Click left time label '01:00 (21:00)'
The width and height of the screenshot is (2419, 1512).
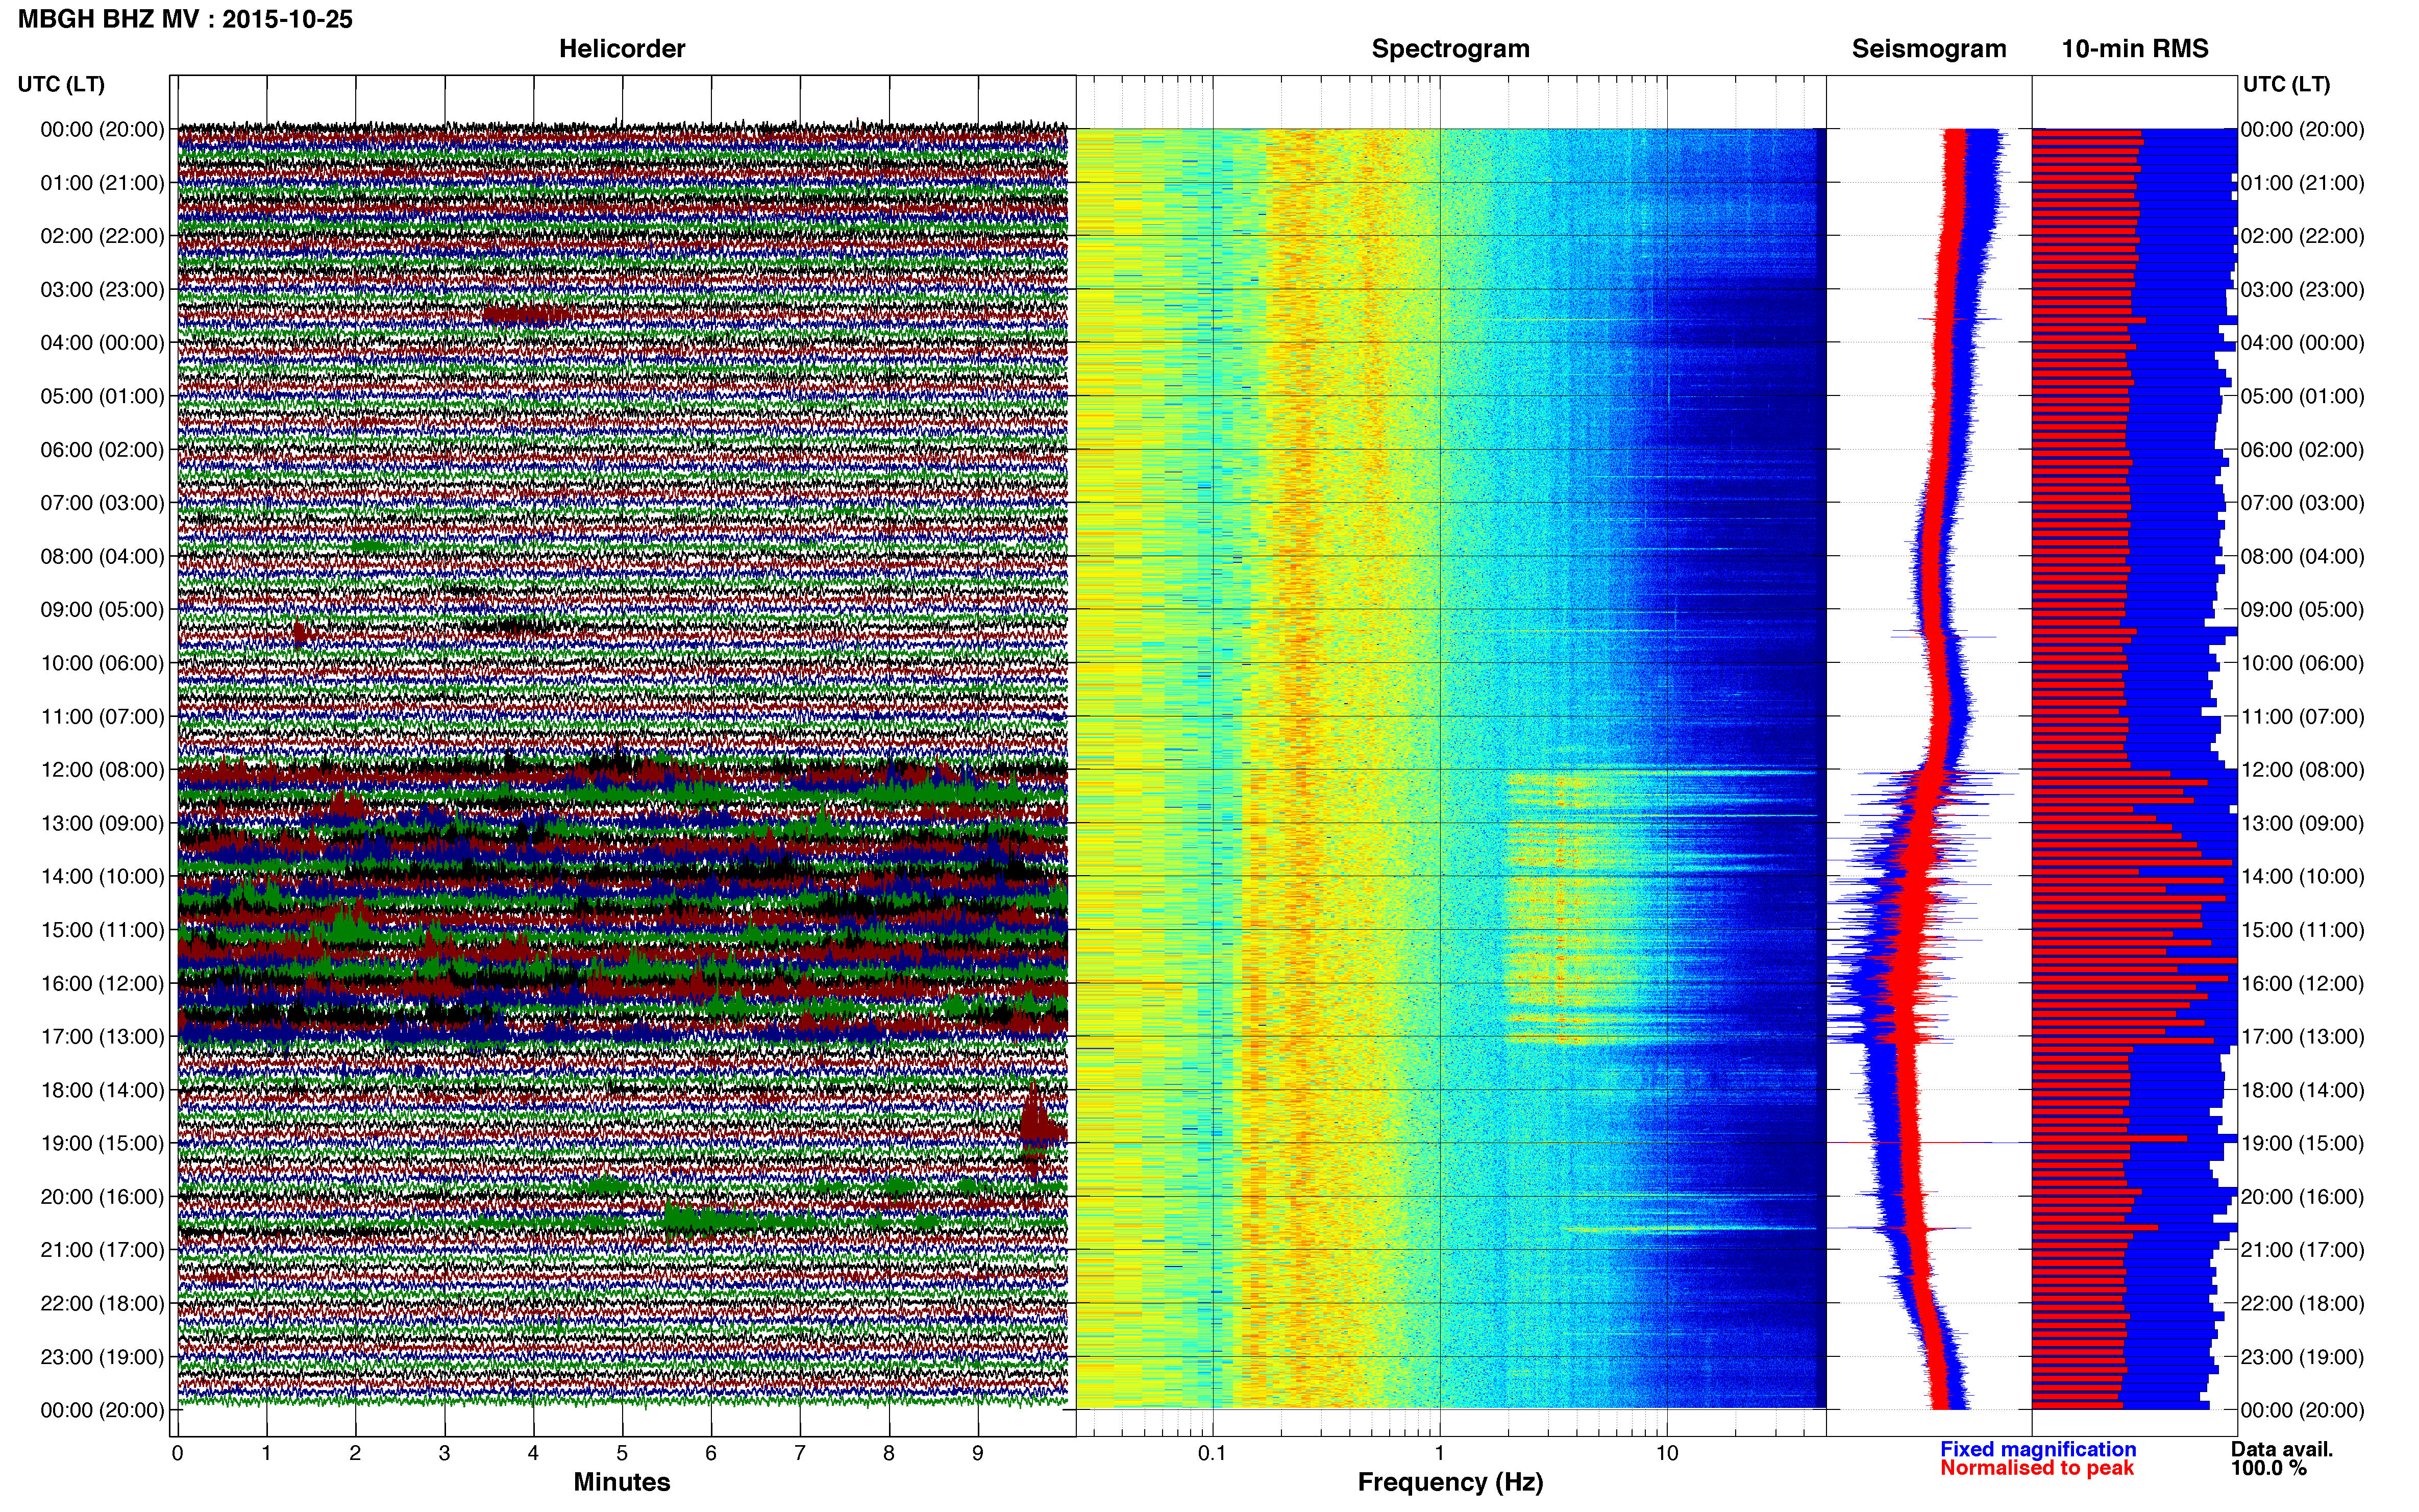[102, 183]
